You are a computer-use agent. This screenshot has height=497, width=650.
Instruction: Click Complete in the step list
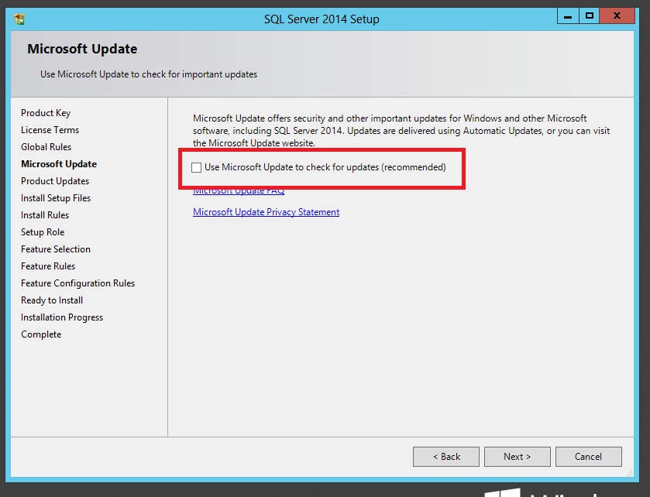41,334
